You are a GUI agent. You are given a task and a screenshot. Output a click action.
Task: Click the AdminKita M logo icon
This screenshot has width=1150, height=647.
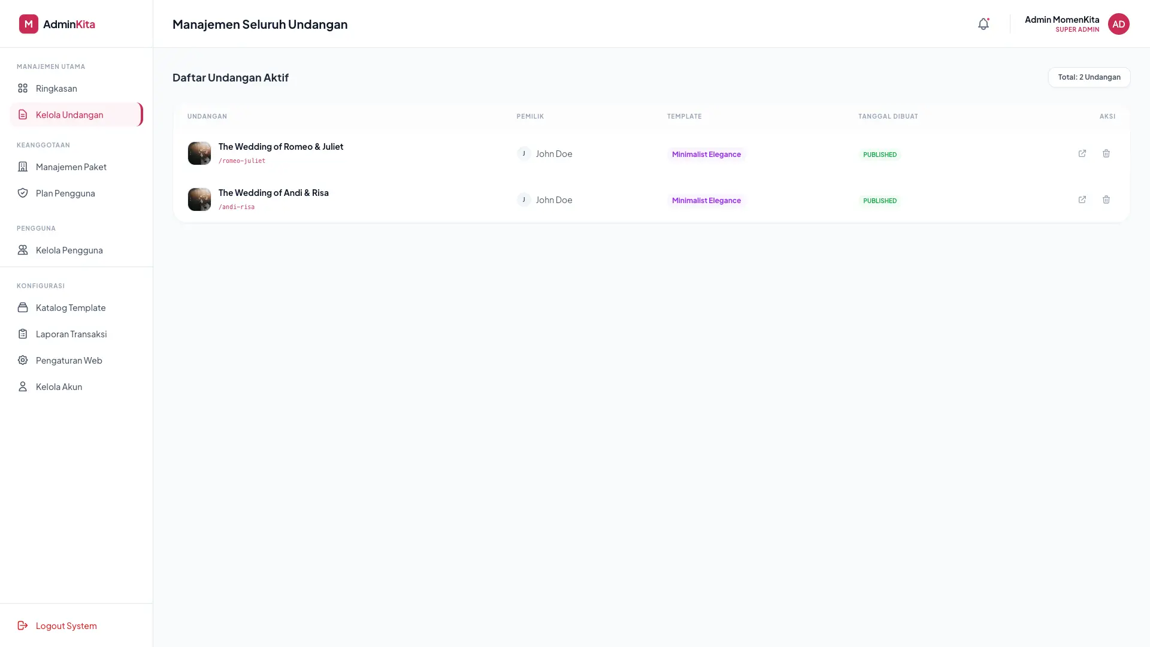click(29, 24)
